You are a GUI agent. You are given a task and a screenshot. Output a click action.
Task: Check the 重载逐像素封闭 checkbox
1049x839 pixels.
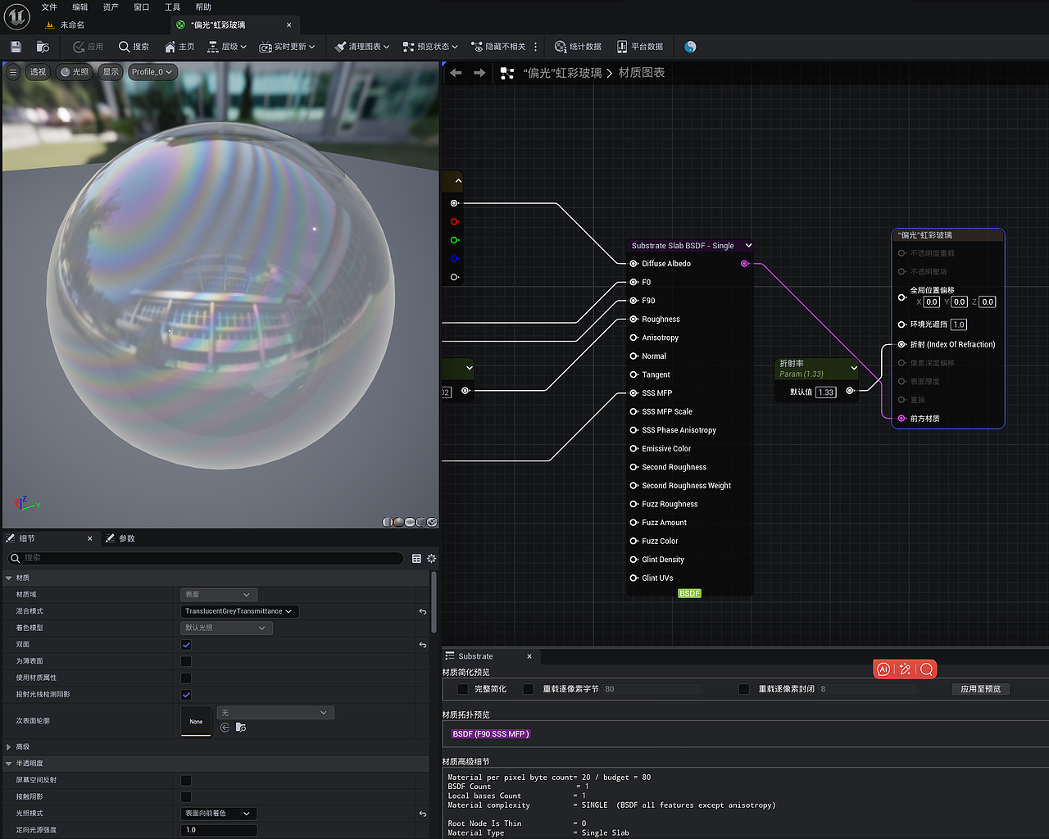click(744, 689)
